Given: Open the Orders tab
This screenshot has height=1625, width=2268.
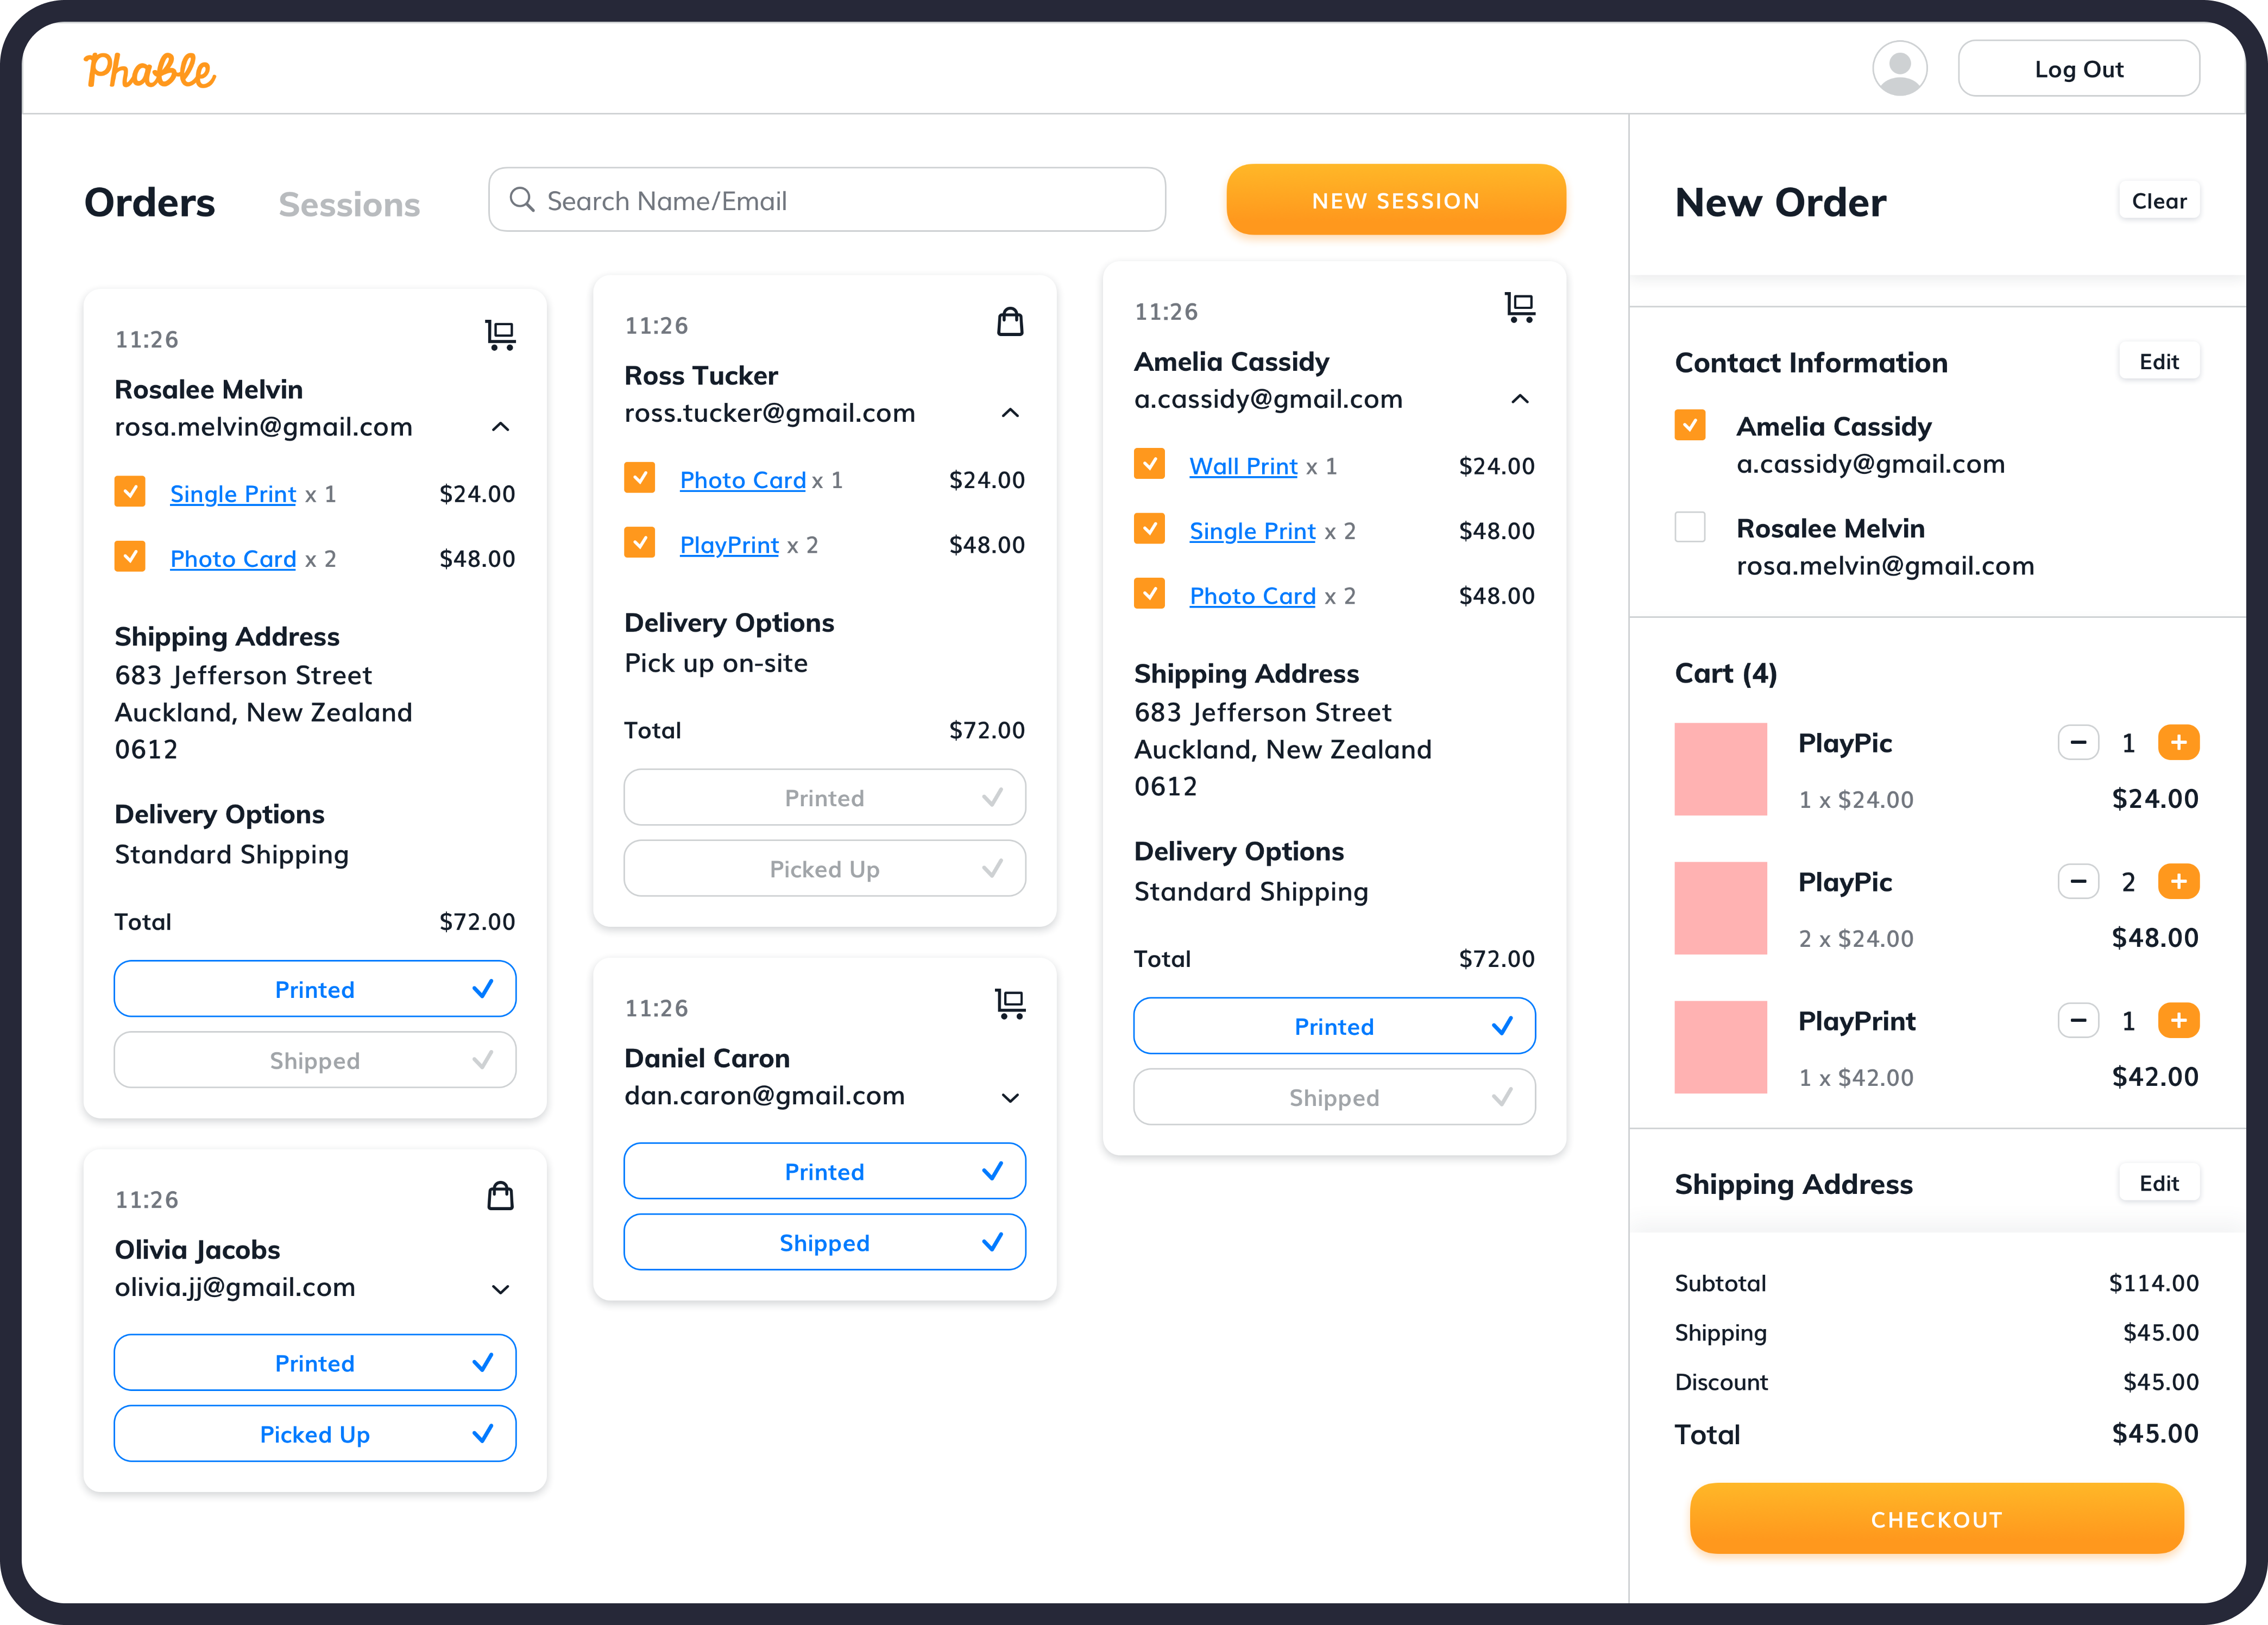Looking at the screenshot, I should click(x=150, y=203).
